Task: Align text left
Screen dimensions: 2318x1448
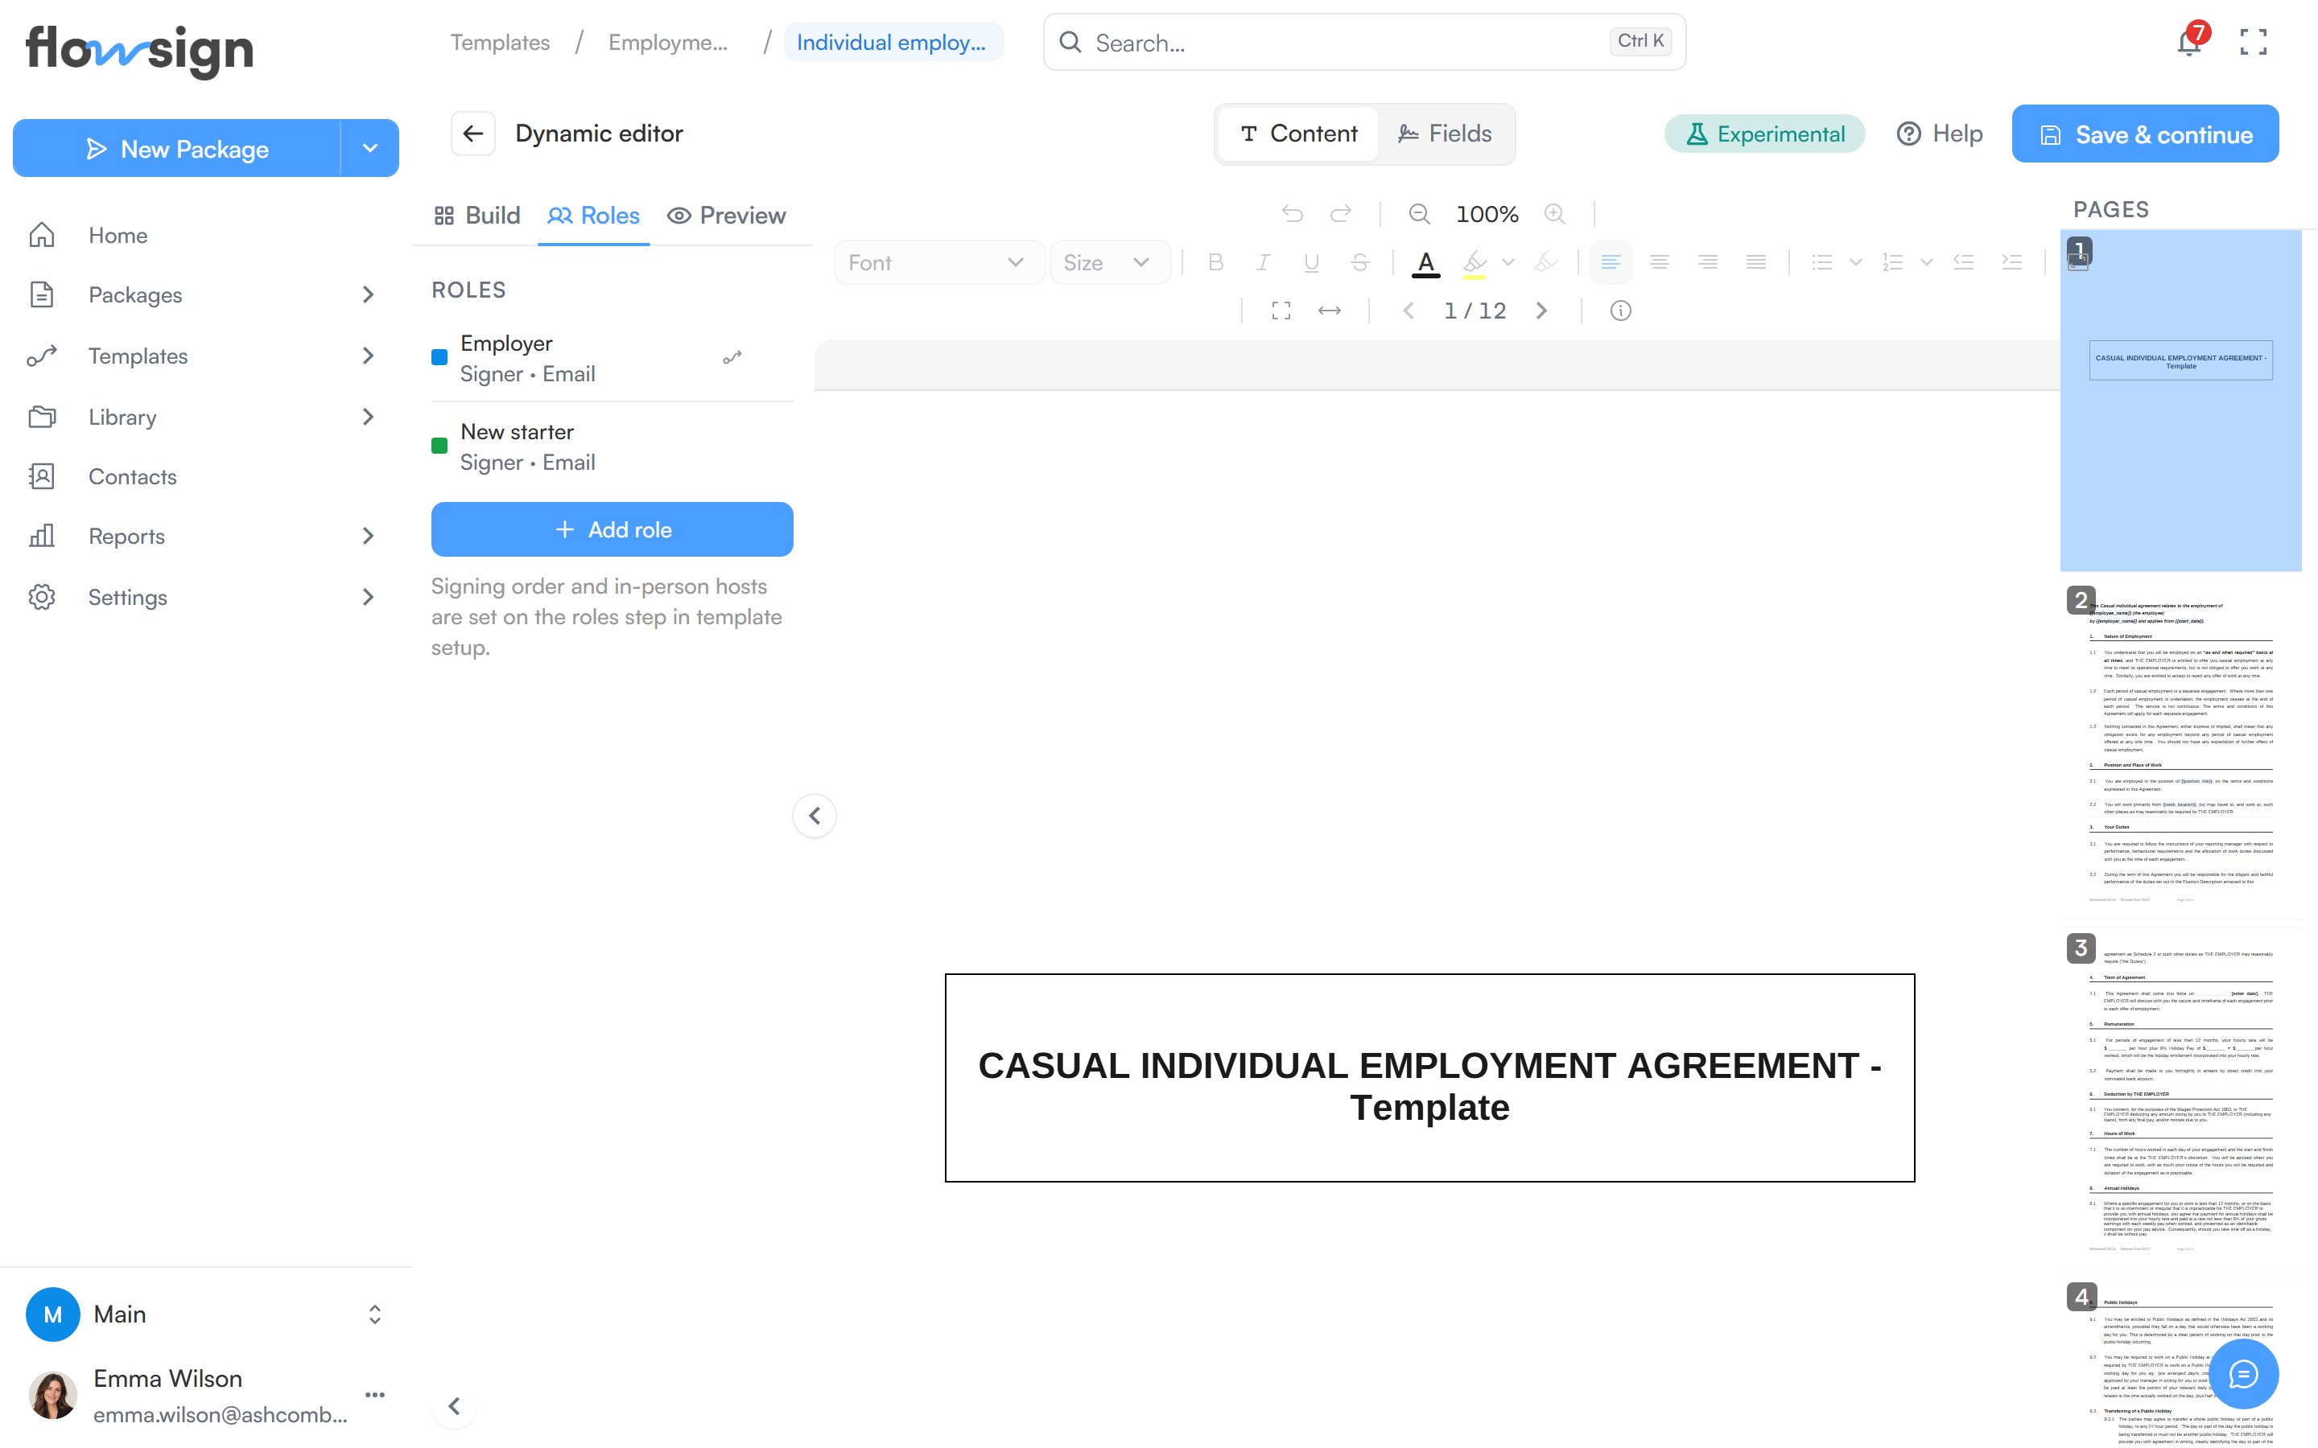Action: point(1611,262)
